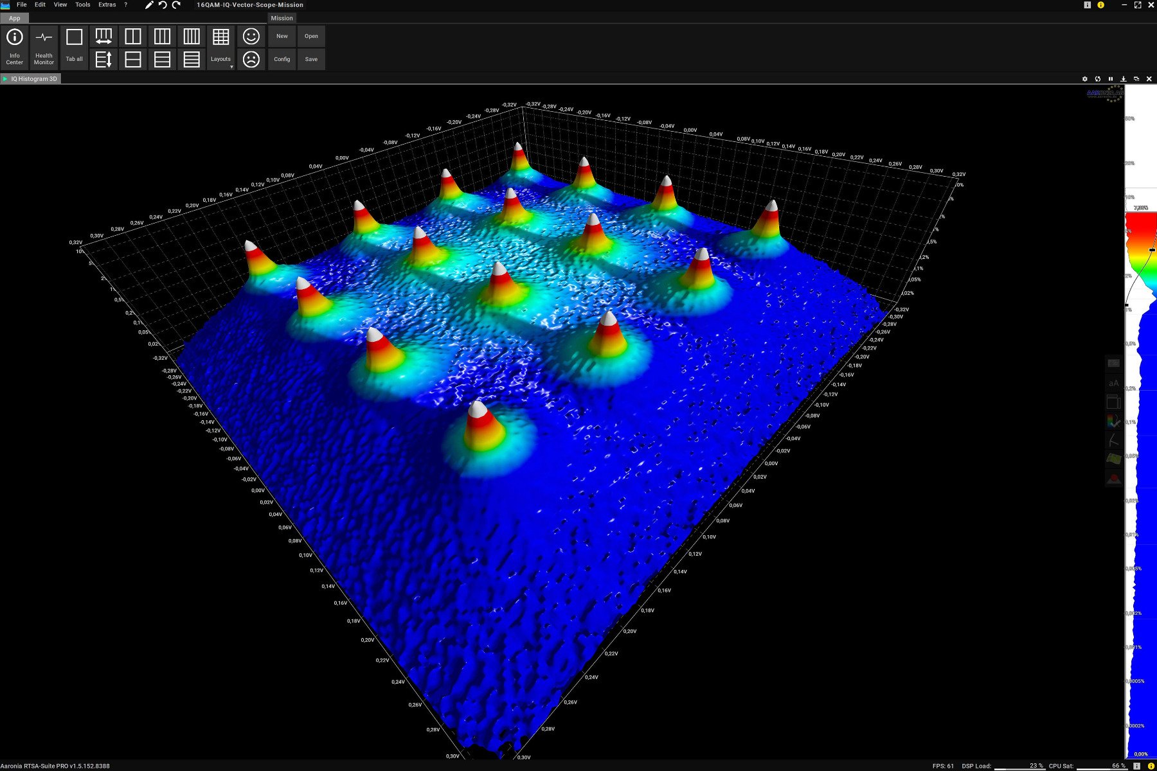
Task: Open the Info Center
Action: click(x=14, y=47)
